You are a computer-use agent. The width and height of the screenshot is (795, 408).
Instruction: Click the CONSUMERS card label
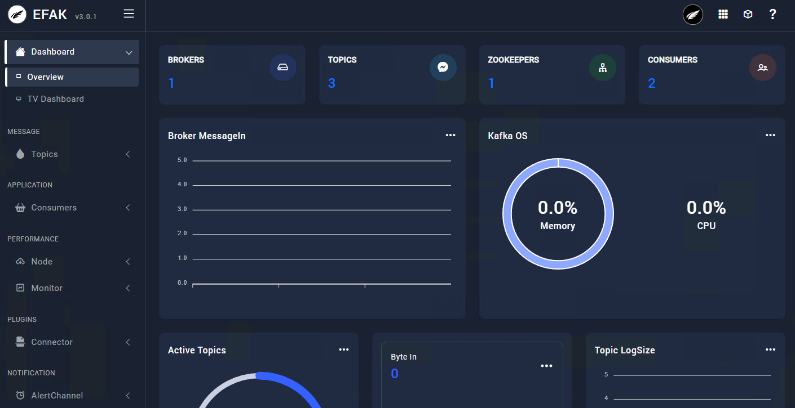coord(673,60)
